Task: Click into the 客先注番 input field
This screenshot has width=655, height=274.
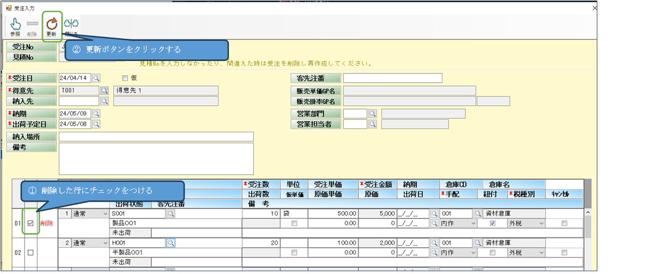Action: [x=392, y=78]
